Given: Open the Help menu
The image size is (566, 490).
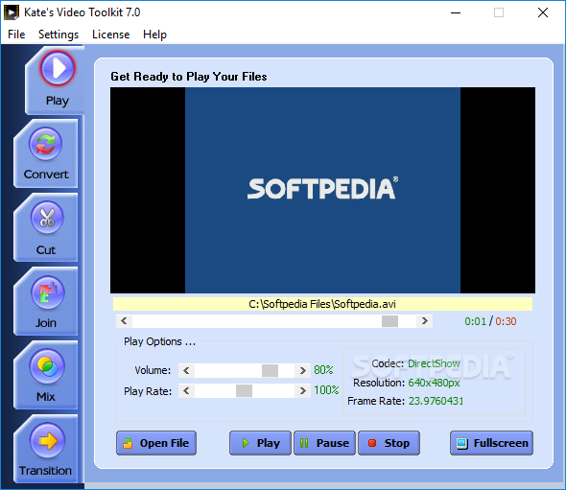Looking at the screenshot, I should 154,35.
